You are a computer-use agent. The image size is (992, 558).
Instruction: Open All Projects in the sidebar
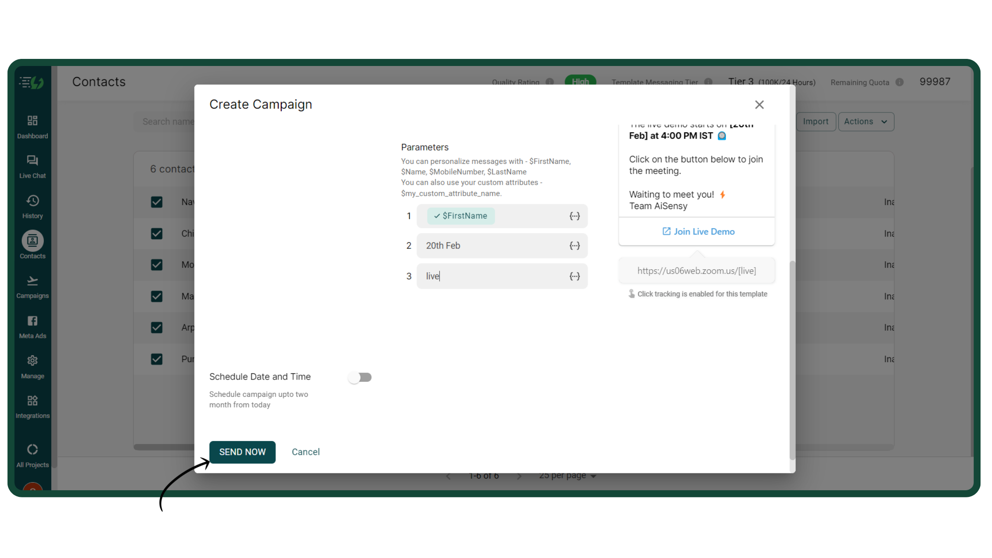[x=32, y=450]
